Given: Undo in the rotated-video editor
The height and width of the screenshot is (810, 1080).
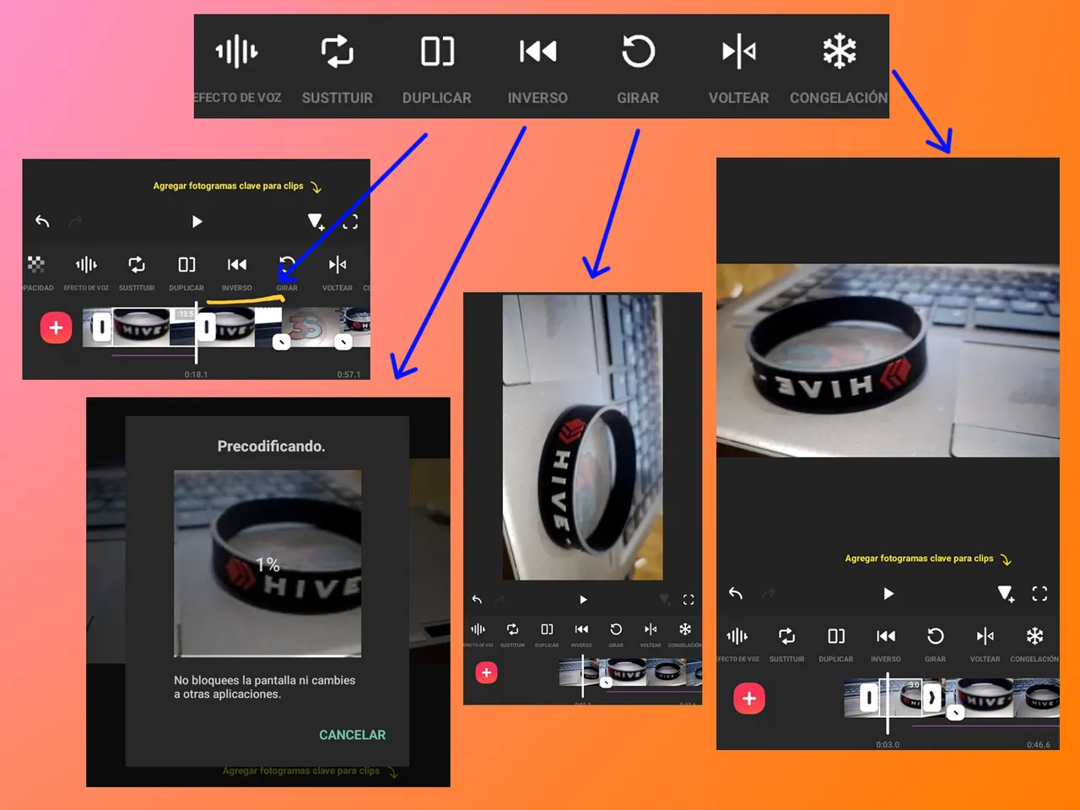Looking at the screenshot, I should point(478,600).
